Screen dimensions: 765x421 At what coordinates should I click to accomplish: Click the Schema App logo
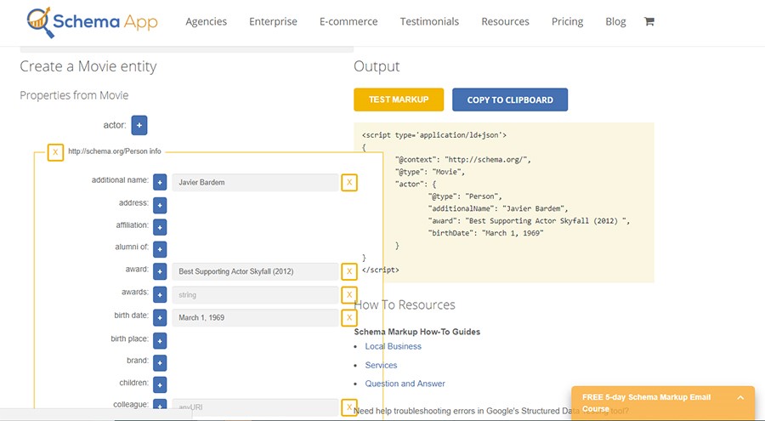click(92, 21)
